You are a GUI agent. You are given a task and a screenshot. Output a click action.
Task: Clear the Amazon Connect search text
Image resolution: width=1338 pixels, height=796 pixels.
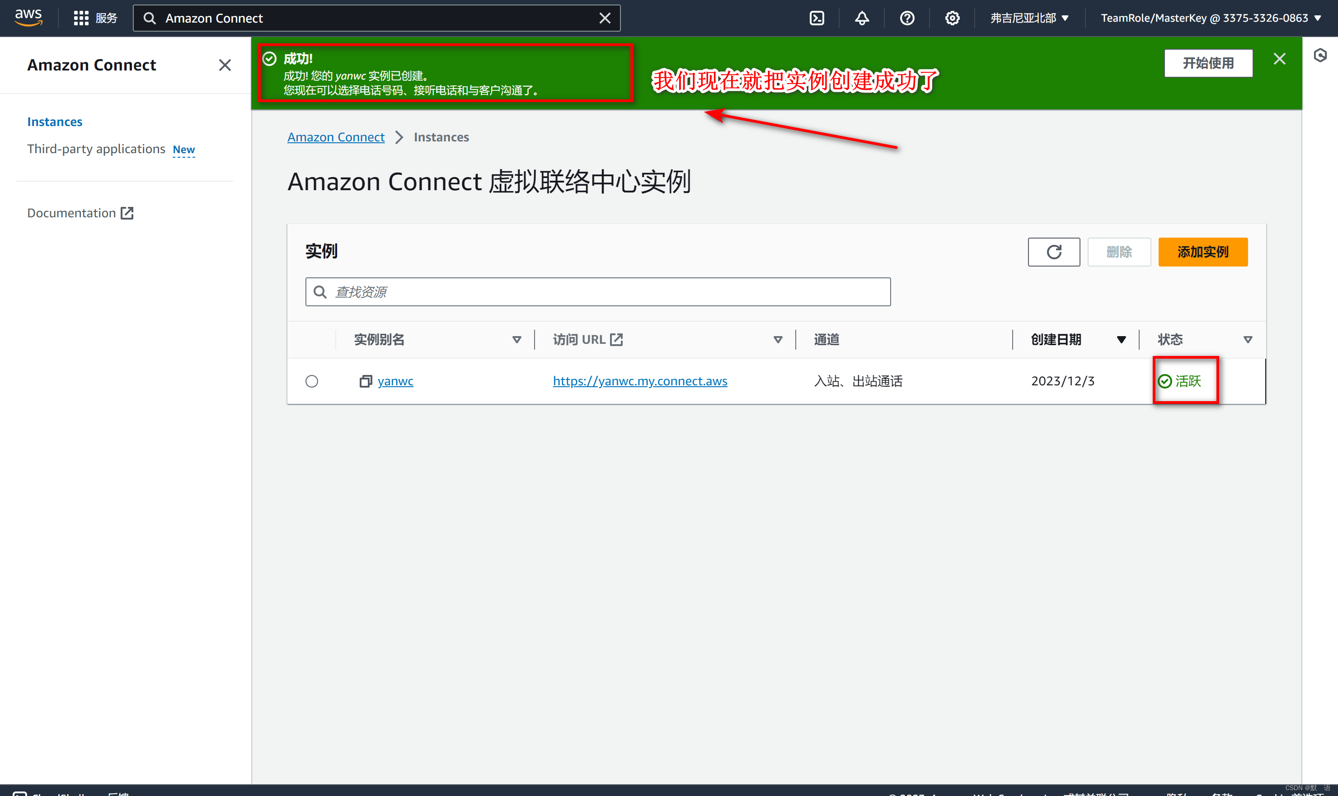605,18
